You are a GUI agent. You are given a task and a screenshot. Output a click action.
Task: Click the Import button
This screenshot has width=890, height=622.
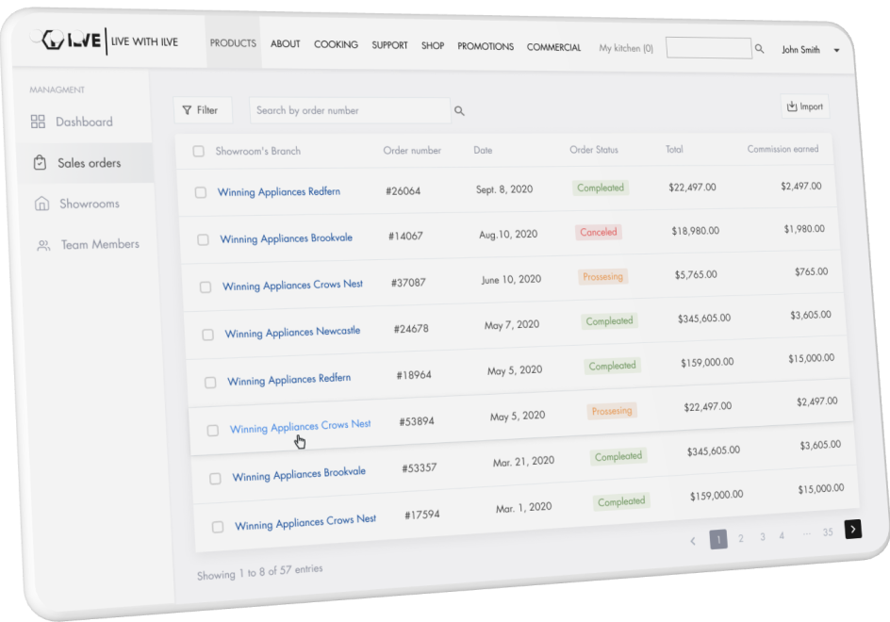click(805, 106)
